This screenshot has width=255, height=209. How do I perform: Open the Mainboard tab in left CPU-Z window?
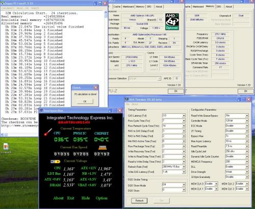[x=128, y=7]
